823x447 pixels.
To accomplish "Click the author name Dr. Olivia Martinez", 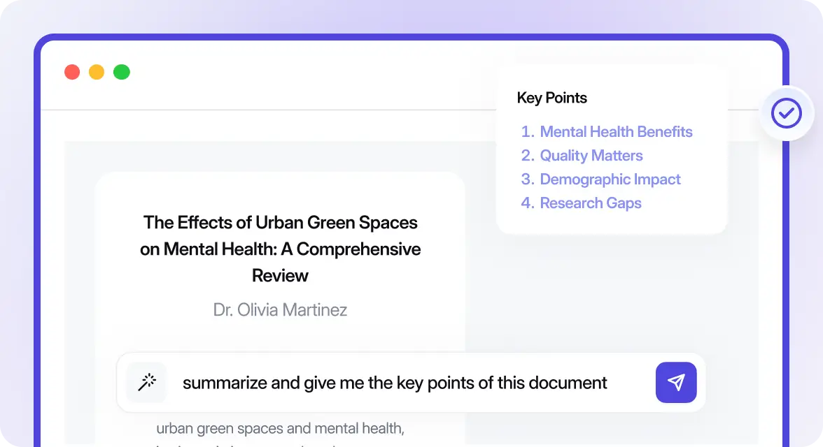I will [280, 309].
